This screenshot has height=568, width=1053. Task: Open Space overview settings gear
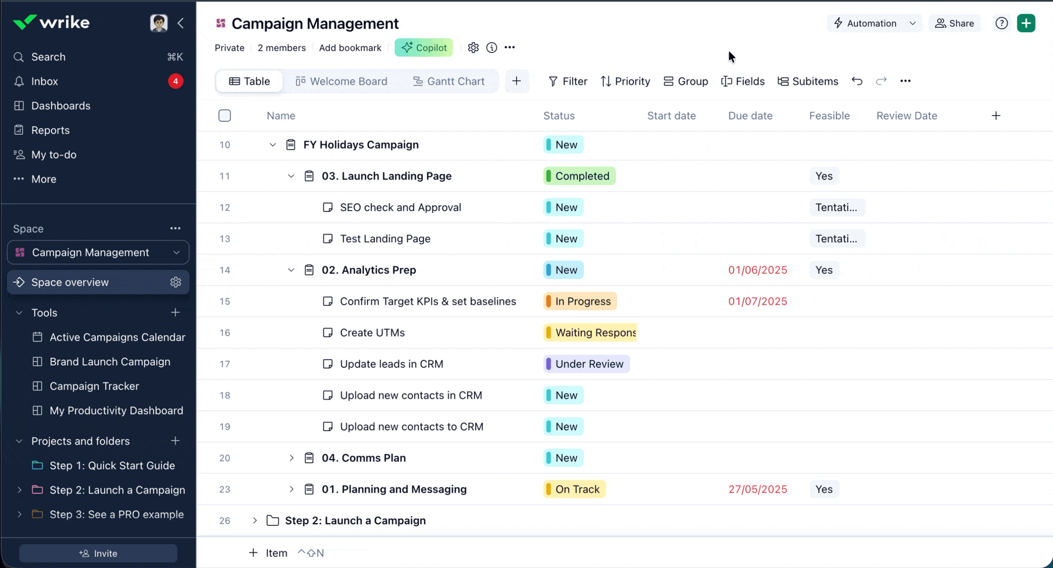click(x=175, y=283)
